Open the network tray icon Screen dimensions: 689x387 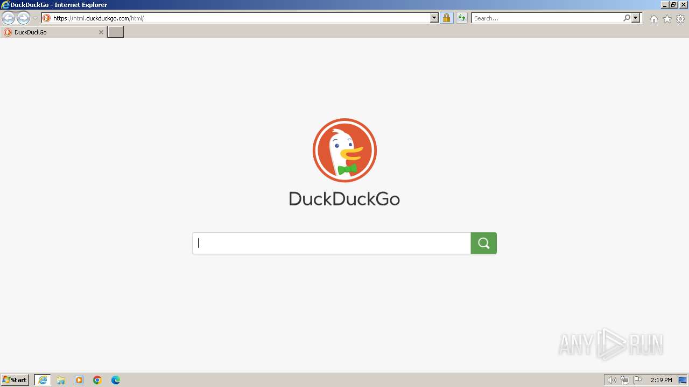click(625, 380)
